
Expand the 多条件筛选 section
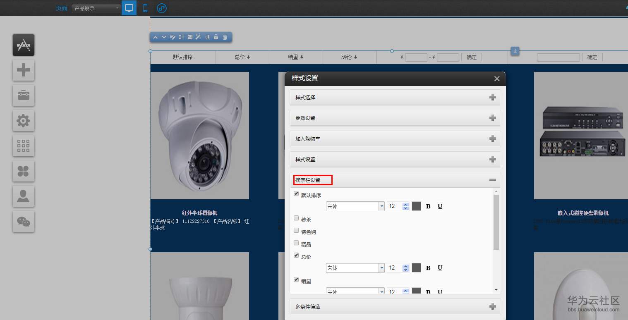[395, 307]
